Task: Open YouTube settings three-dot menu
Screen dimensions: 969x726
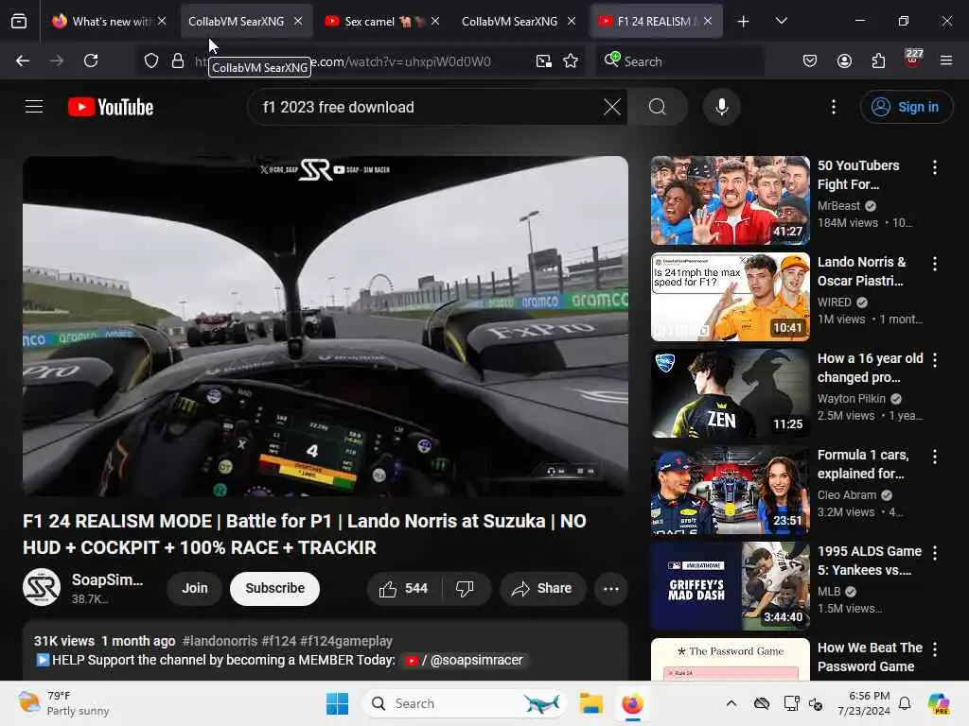Action: [834, 107]
